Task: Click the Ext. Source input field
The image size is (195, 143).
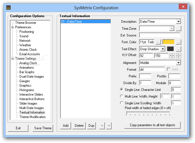Action: 160,35
